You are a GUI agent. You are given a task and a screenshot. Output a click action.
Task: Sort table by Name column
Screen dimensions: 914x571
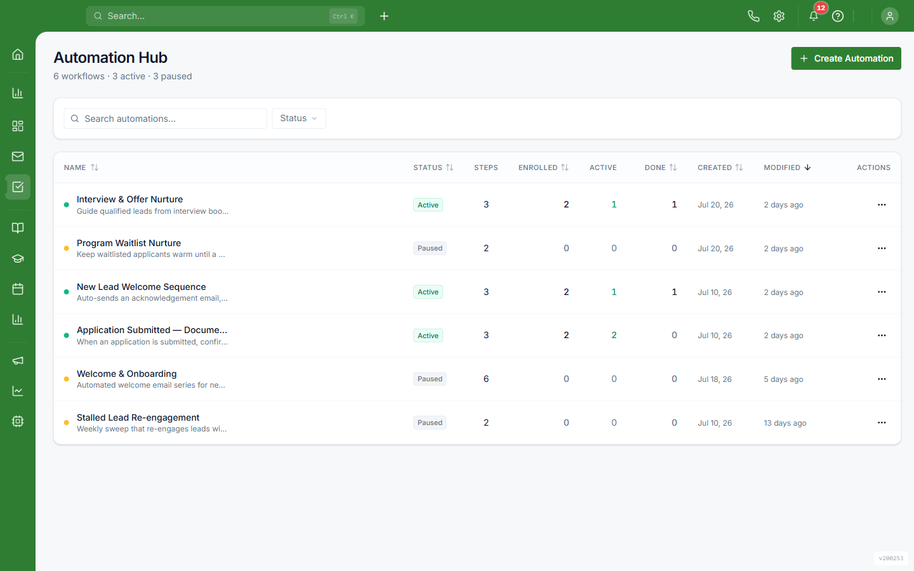(x=81, y=167)
